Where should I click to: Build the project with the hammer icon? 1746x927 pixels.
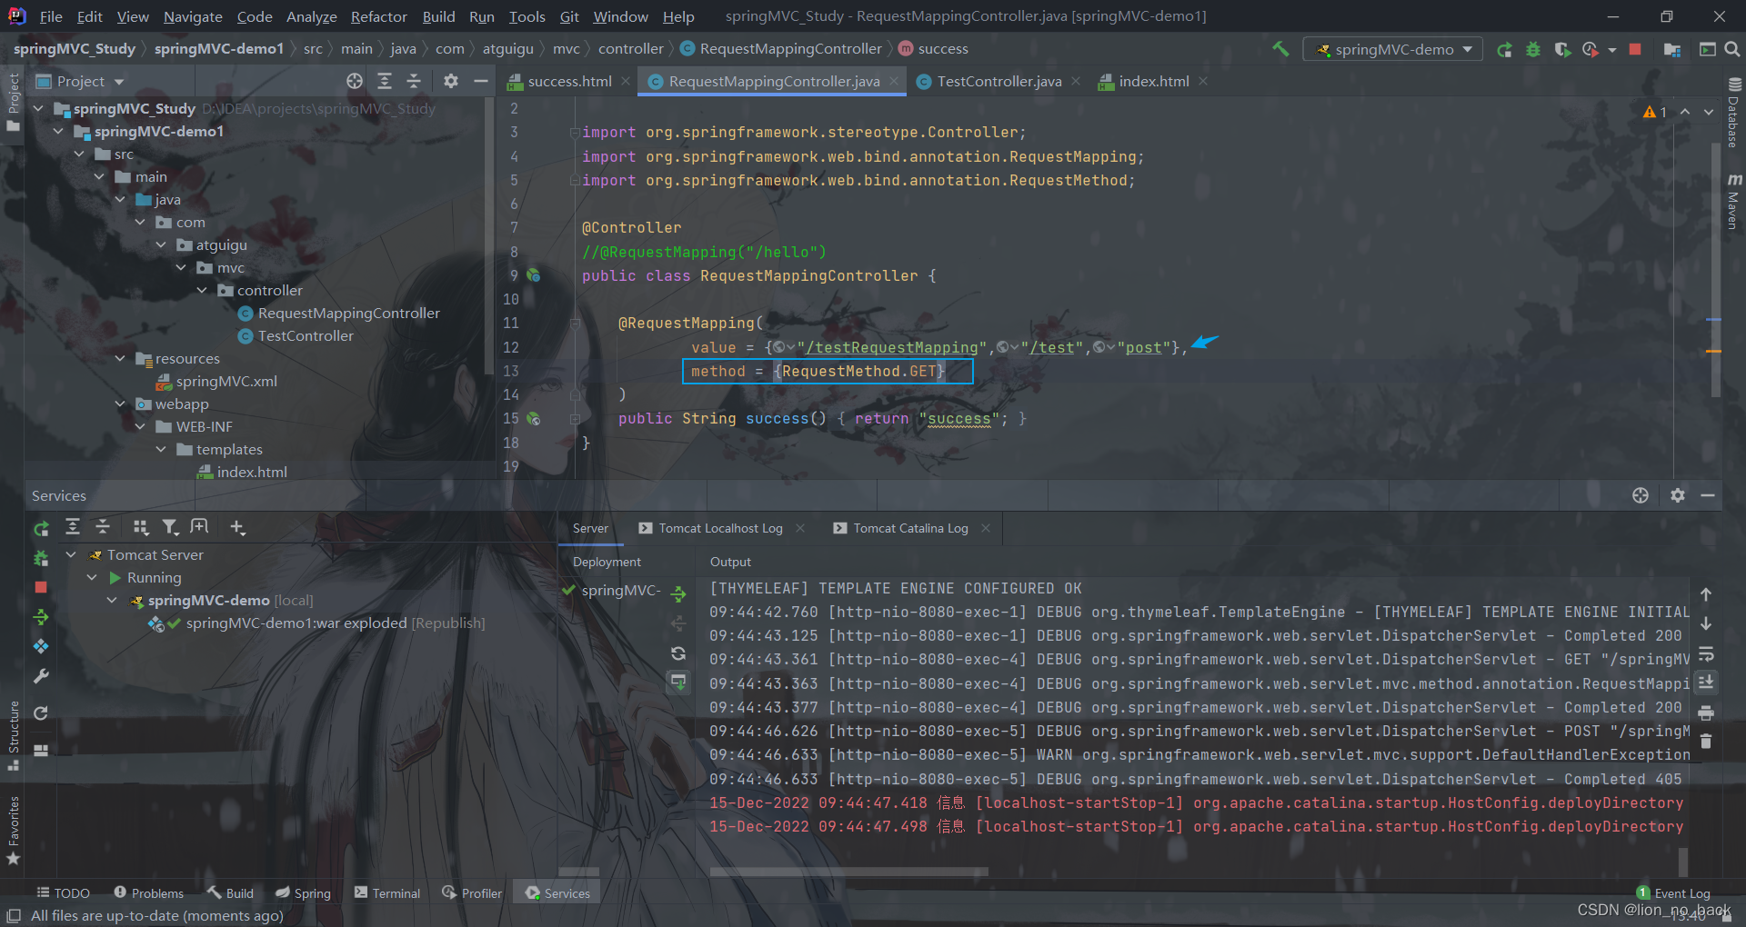click(x=1280, y=49)
